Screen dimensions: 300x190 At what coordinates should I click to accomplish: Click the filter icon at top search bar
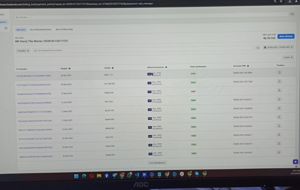(292, 14)
